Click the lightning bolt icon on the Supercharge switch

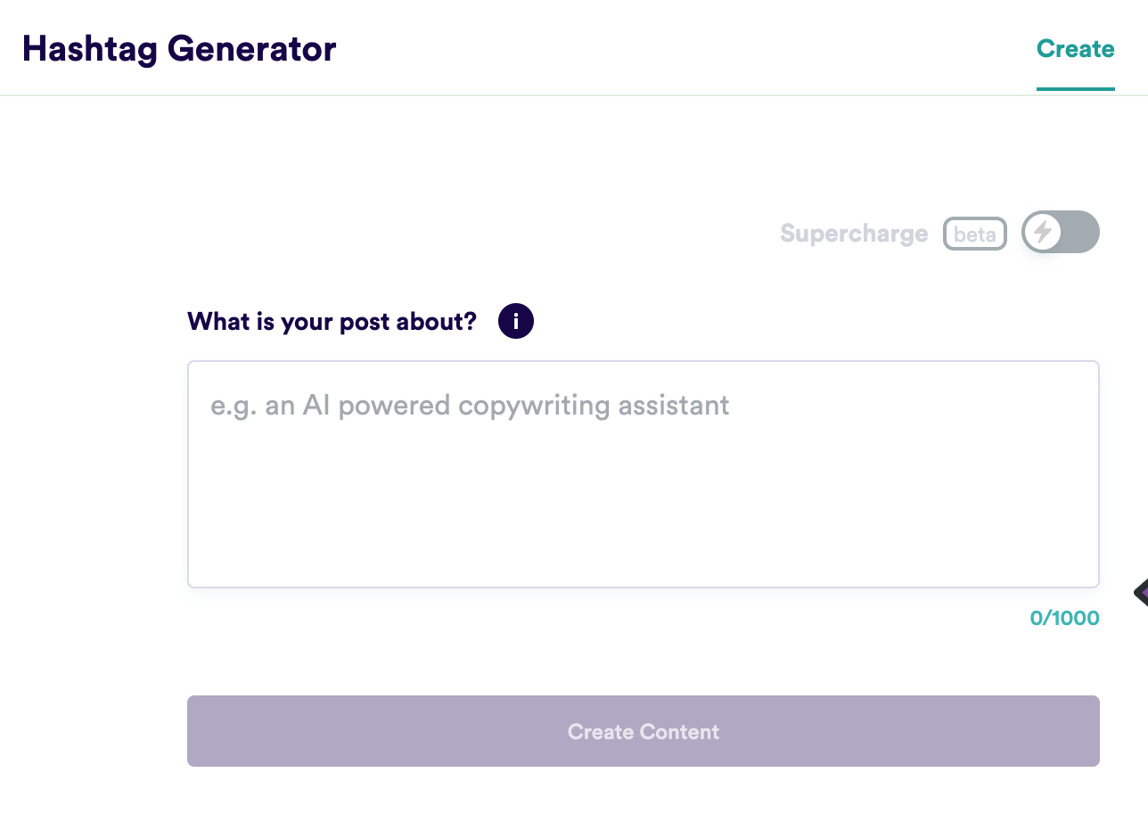tap(1042, 233)
